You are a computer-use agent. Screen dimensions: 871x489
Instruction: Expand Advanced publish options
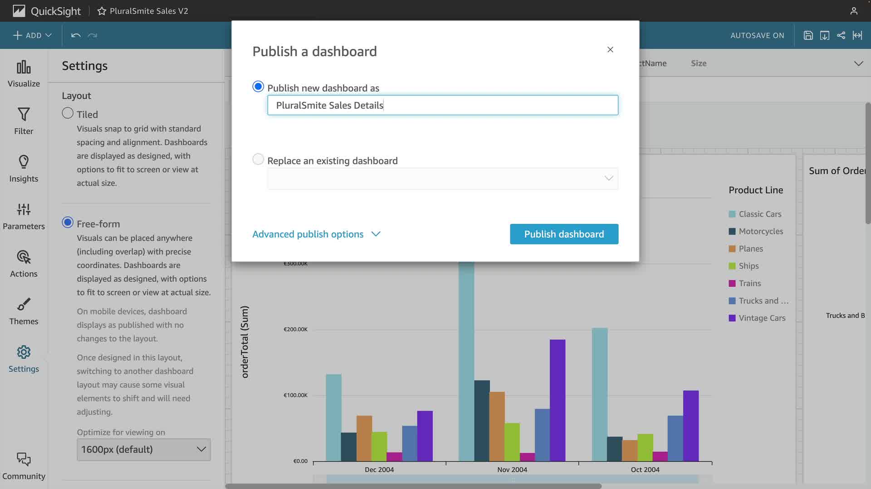[x=316, y=234]
